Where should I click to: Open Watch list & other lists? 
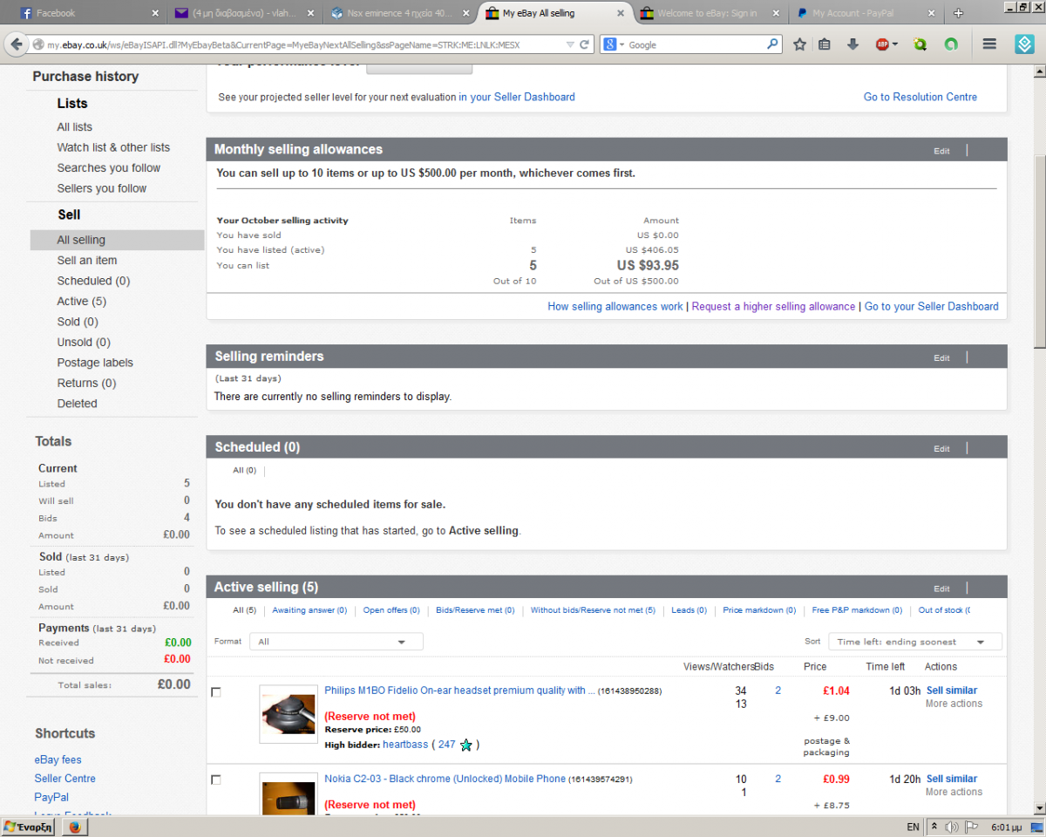click(113, 147)
